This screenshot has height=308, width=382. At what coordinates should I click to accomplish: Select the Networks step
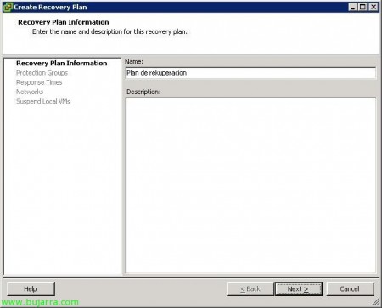pos(30,92)
